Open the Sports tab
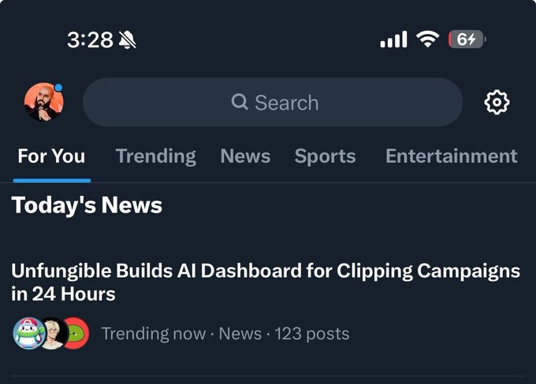The height and width of the screenshot is (384, 536). pos(325,156)
